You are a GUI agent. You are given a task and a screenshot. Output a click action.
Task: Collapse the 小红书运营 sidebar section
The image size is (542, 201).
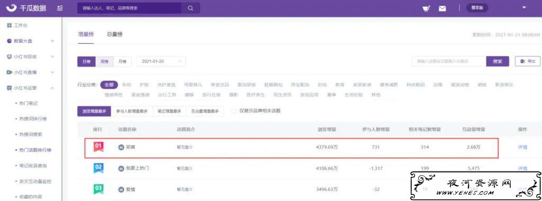52,88
